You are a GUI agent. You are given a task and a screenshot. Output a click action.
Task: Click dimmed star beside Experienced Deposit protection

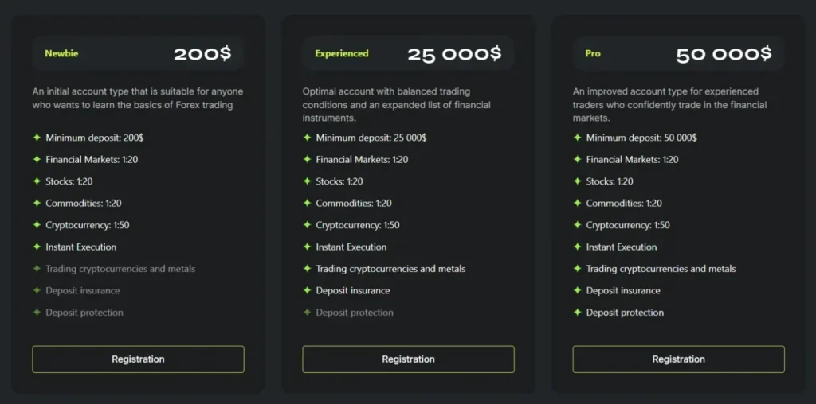(x=307, y=313)
